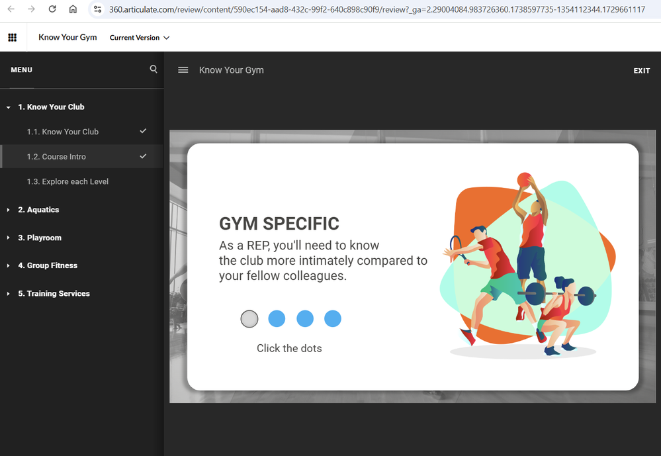This screenshot has height=456, width=661.
Task: View site information icon in address bar
Action: 97,9
